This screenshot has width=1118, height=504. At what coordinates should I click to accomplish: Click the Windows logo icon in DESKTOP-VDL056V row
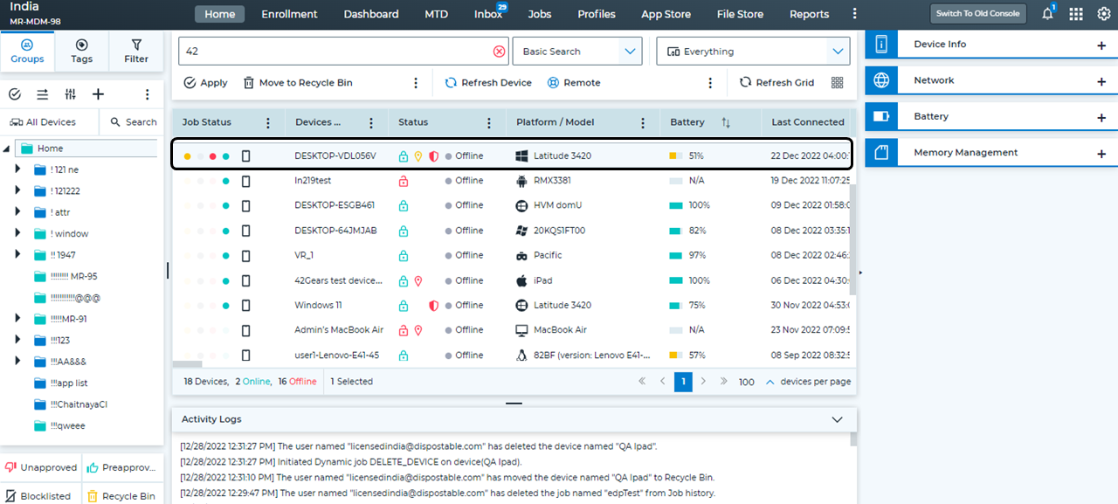point(522,156)
